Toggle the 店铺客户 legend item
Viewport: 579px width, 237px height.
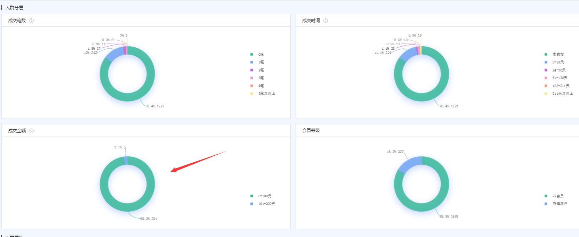point(560,204)
